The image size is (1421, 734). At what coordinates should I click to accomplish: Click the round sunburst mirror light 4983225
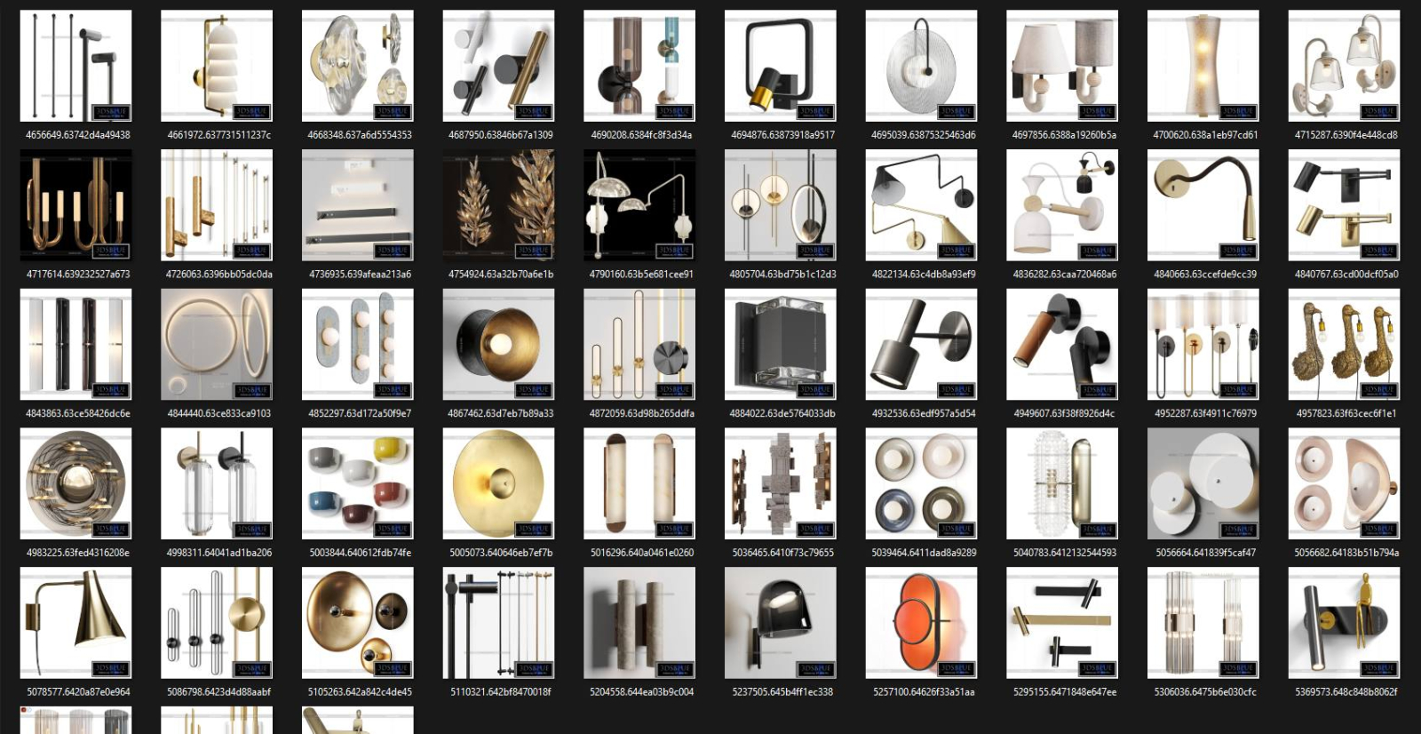point(75,483)
